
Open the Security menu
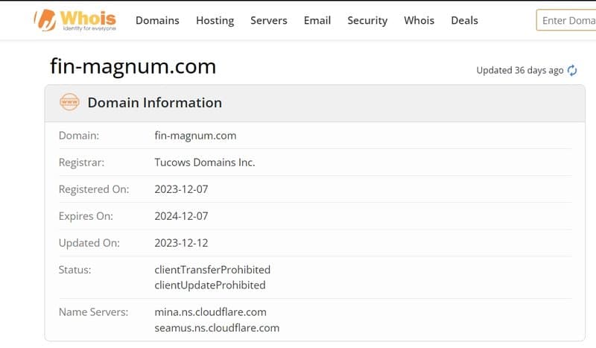[x=367, y=21]
